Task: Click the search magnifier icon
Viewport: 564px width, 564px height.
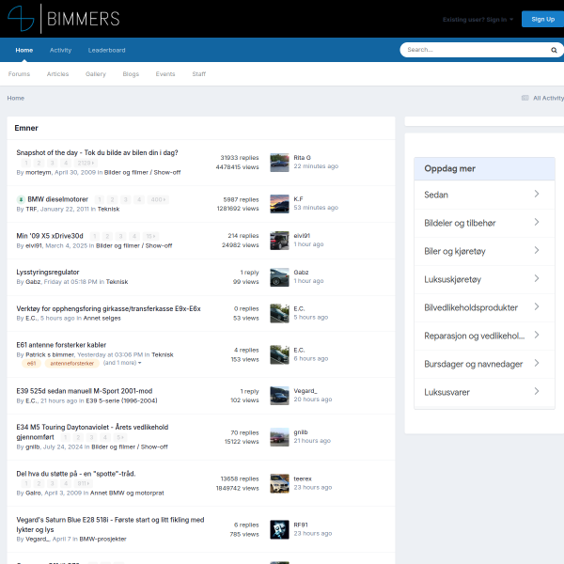Action: tap(554, 50)
